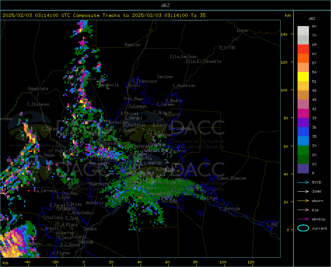Click the Manzano map label
The width and height of the screenshot is (331, 267).
point(34,243)
